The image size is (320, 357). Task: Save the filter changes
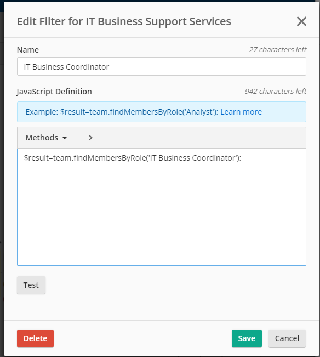[247, 338]
